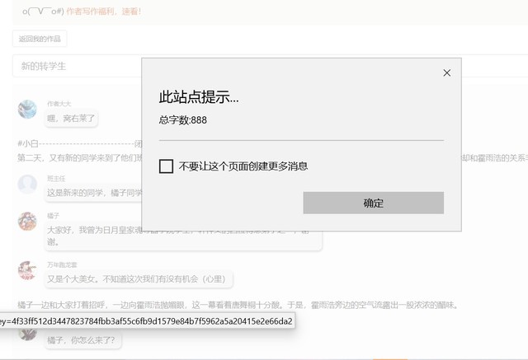Click the 作者大大 avatar icon
The width and height of the screenshot is (528, 360).
point(27,110)
